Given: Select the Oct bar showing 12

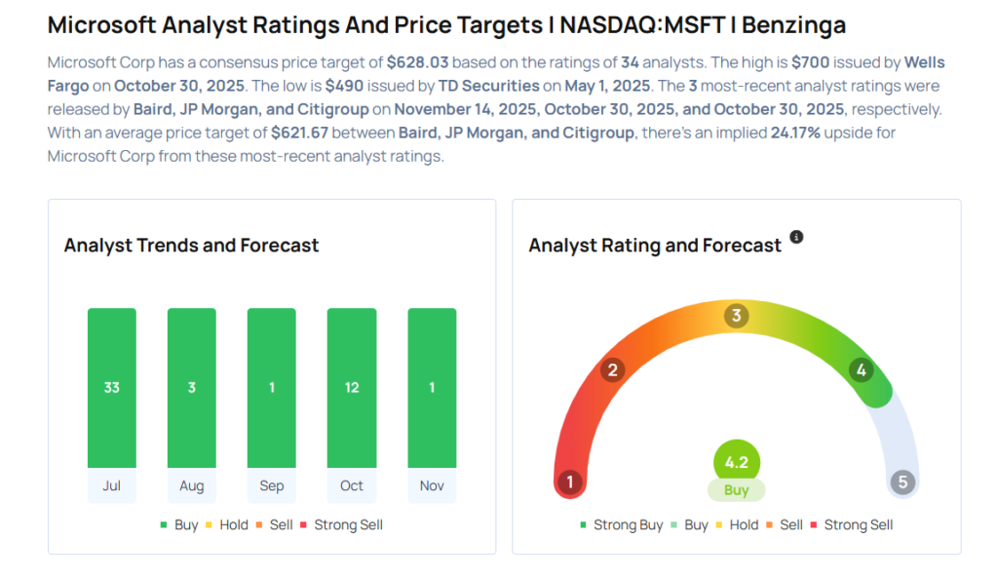Looking at the screenshot, I should (352, 388).
